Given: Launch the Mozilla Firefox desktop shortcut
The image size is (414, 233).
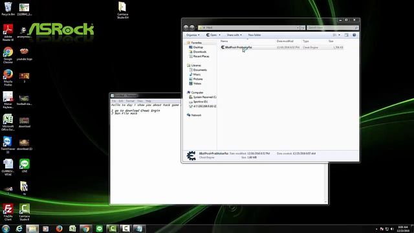Looking at the screenshot, I should tap(8, 78).
